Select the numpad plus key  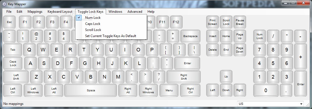(301, 57)
